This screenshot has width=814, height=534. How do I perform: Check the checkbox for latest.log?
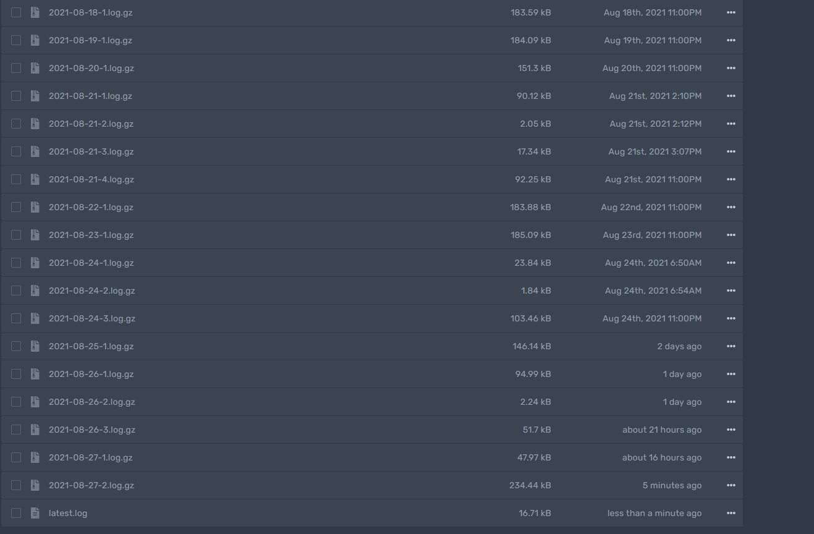click(15, 512)
